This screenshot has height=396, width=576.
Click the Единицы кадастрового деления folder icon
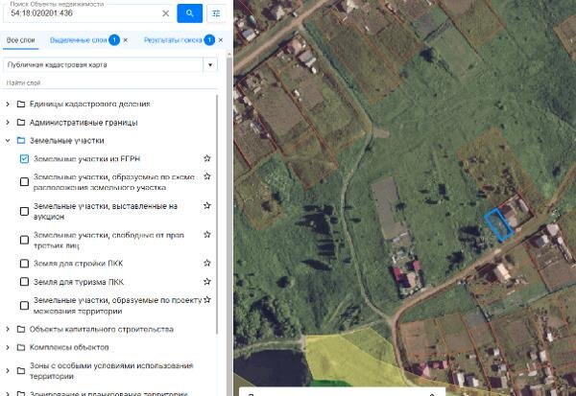[21, 104]
